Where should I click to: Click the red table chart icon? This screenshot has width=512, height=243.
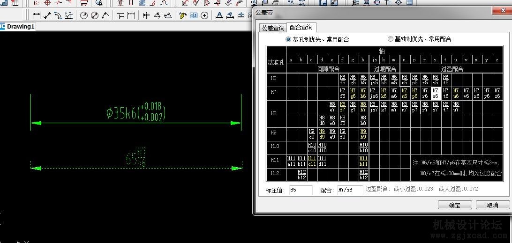click(x=15, y=3)
